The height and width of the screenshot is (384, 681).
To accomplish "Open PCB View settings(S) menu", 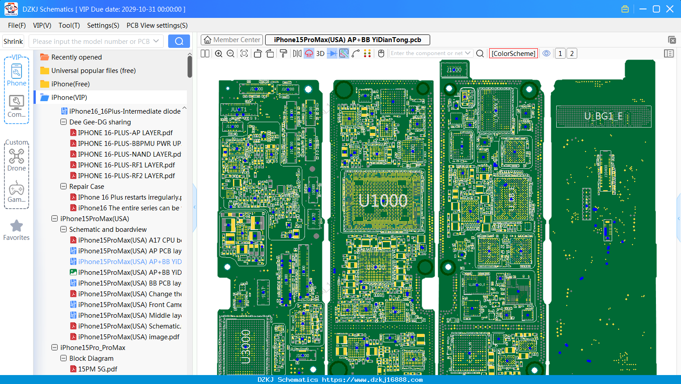I will (x=157, y=26).
